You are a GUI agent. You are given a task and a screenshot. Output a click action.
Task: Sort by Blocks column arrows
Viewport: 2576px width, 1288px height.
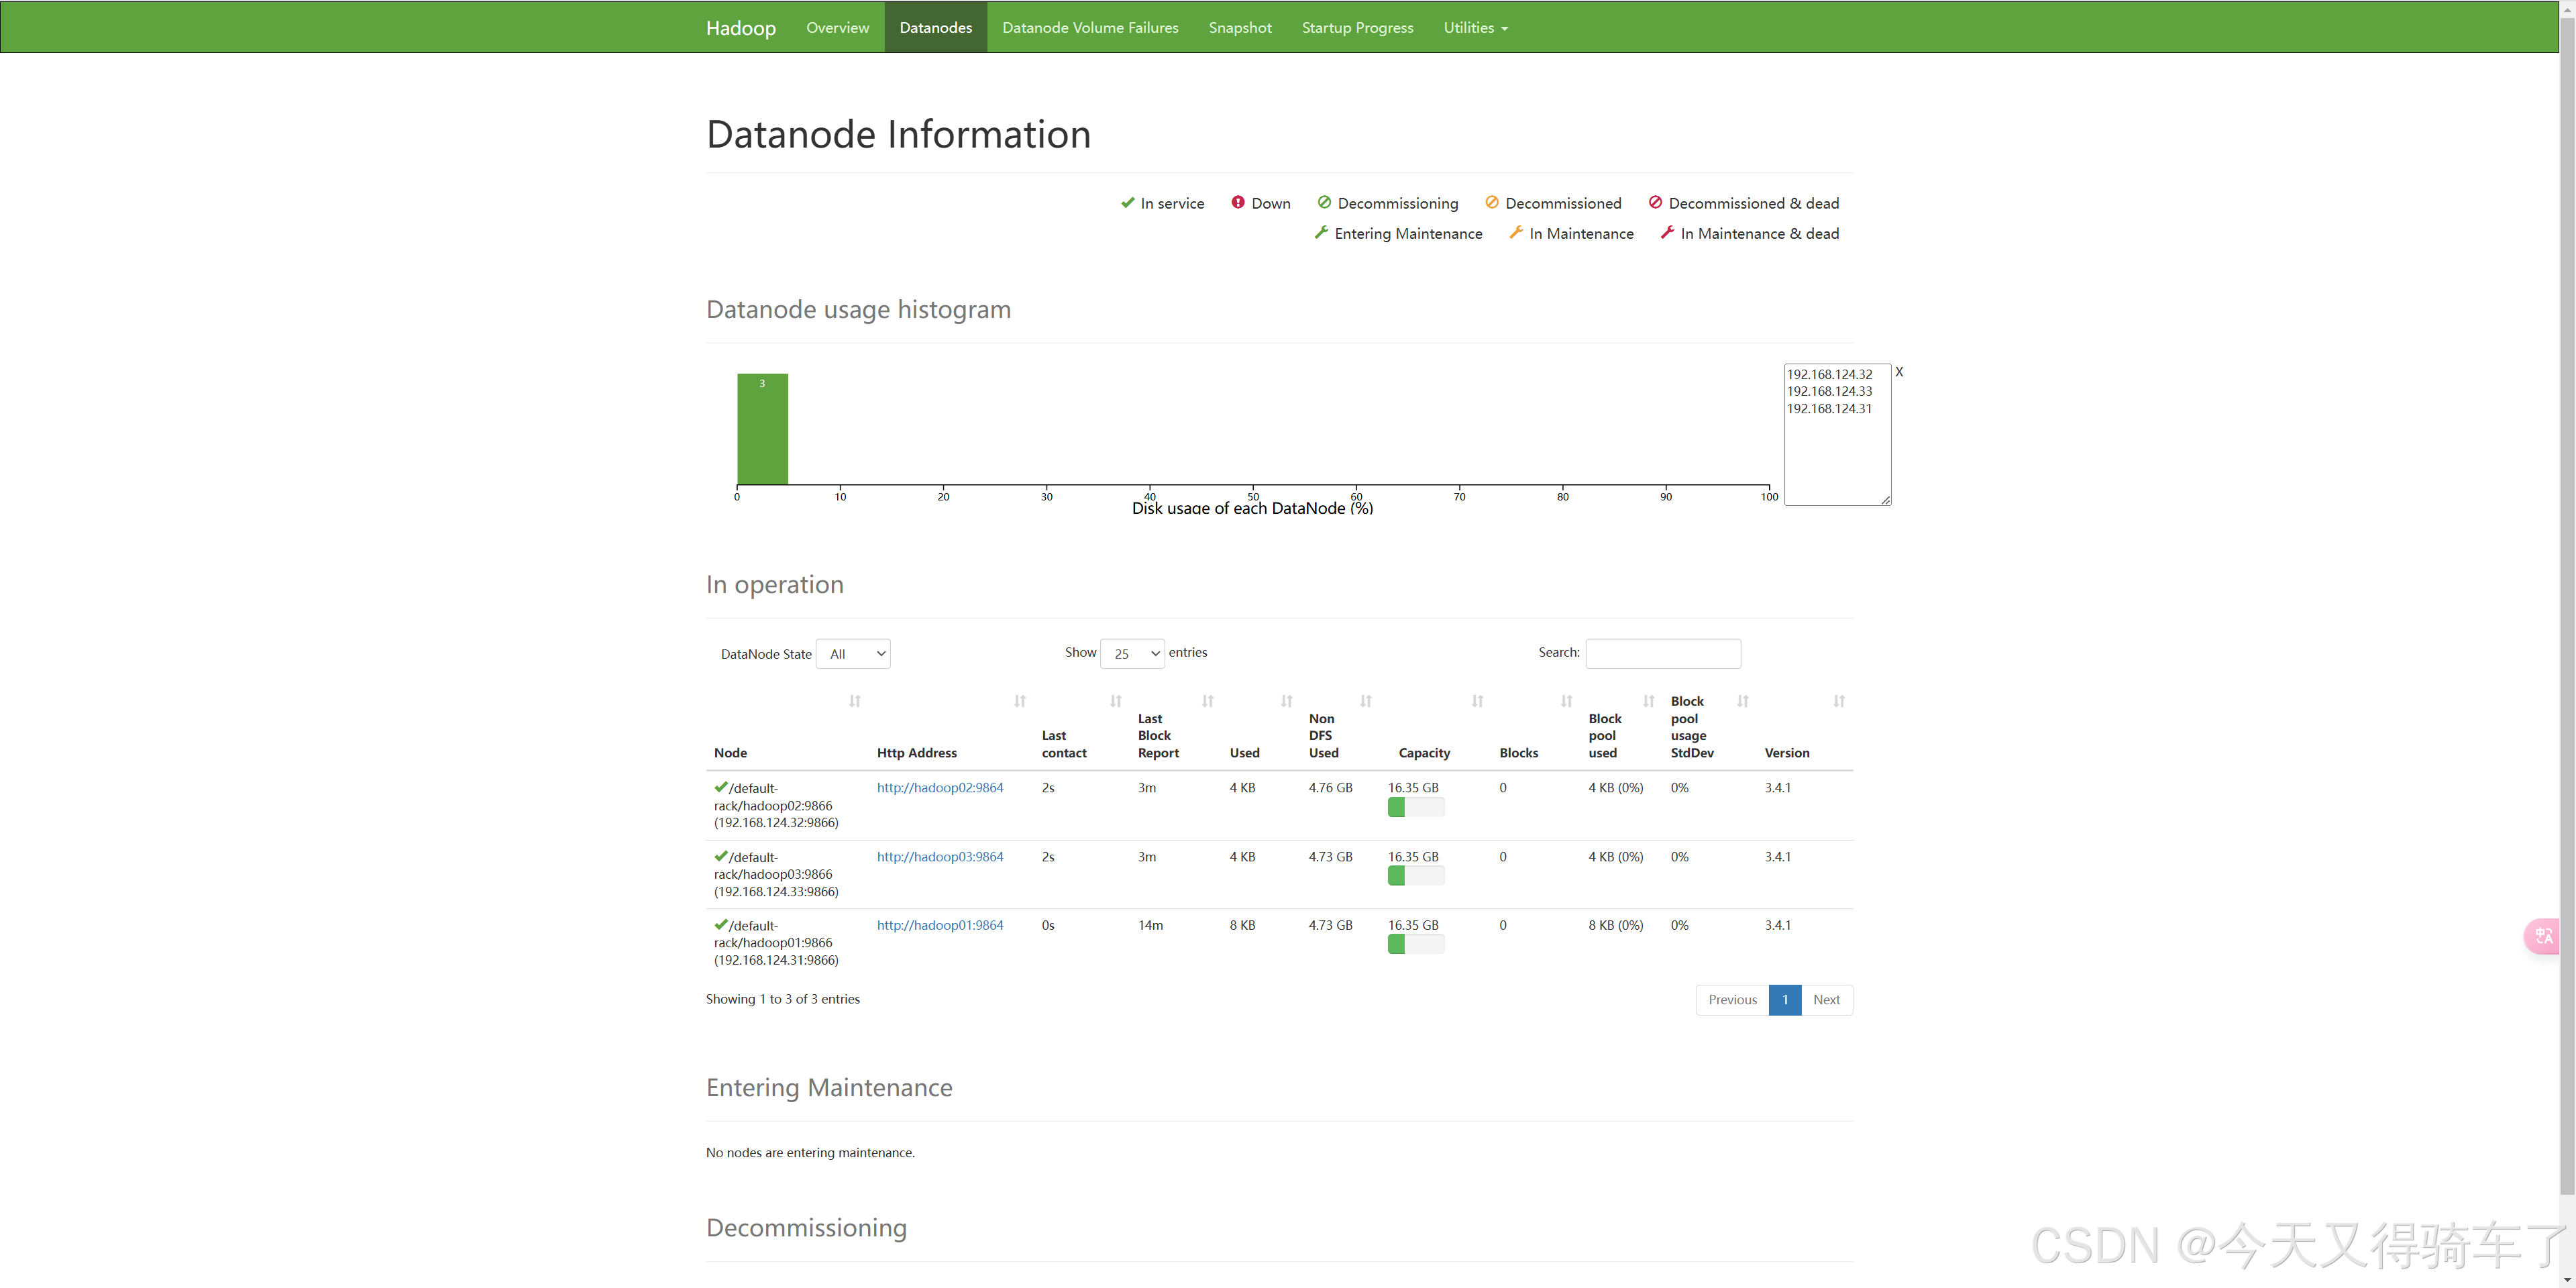coord(1566,701)
